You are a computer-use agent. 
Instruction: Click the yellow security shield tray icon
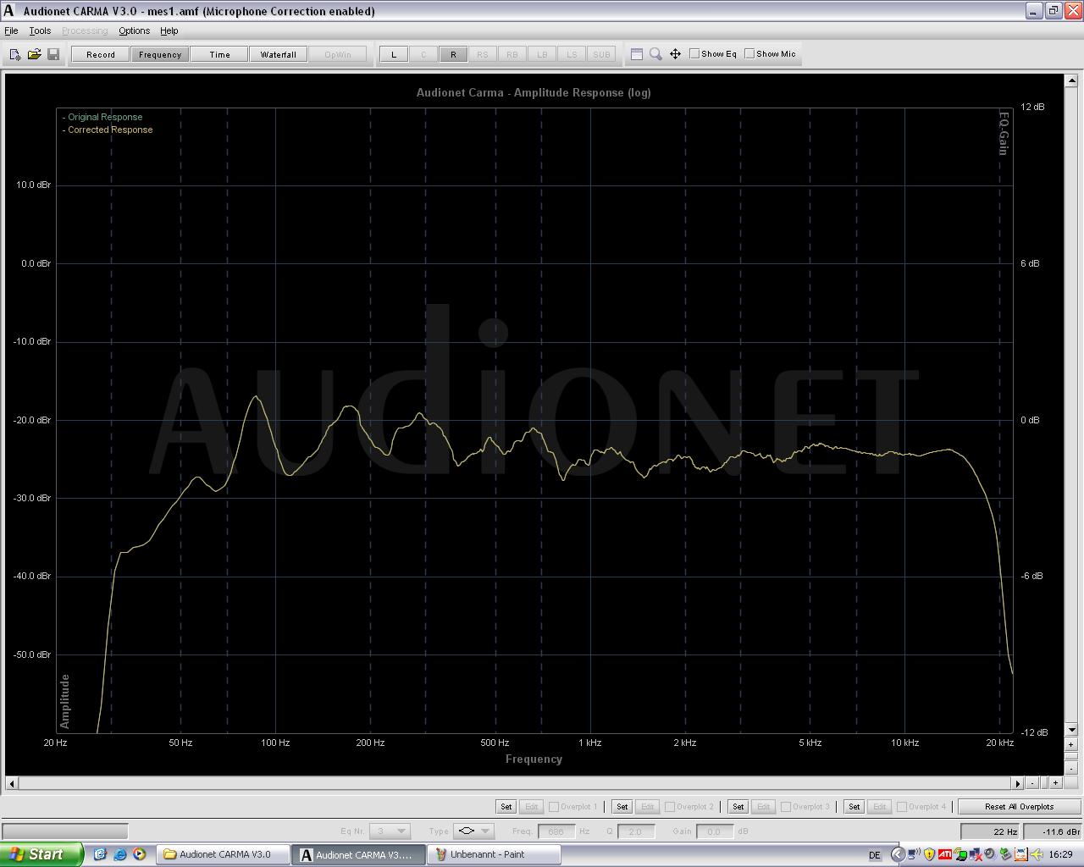(x=929, y=854)
